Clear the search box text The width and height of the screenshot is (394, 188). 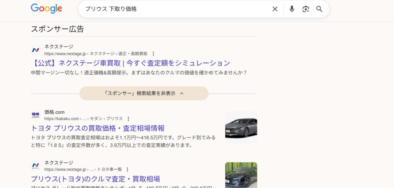pos(275,9)
